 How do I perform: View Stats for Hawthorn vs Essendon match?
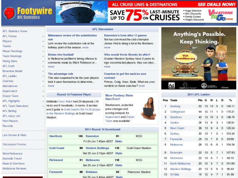119,141
